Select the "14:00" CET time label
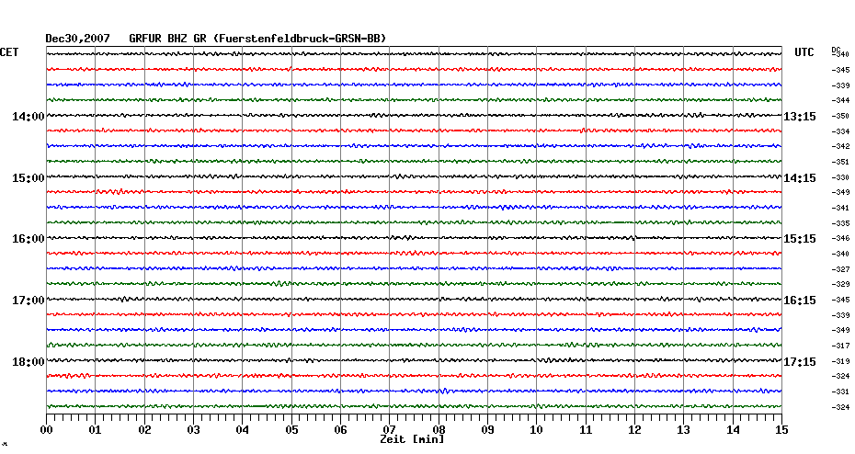855x454 pixels. click(x=28, y=117)
